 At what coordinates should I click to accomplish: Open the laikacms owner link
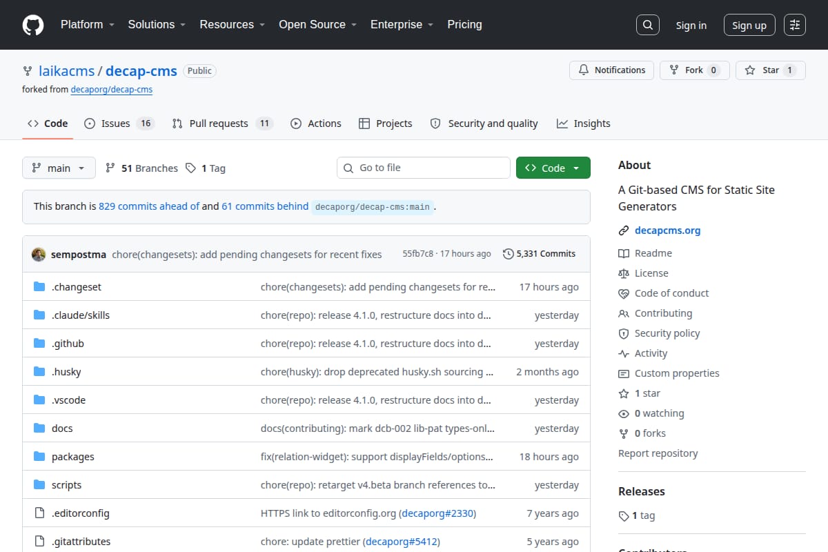tap(66, 71)
